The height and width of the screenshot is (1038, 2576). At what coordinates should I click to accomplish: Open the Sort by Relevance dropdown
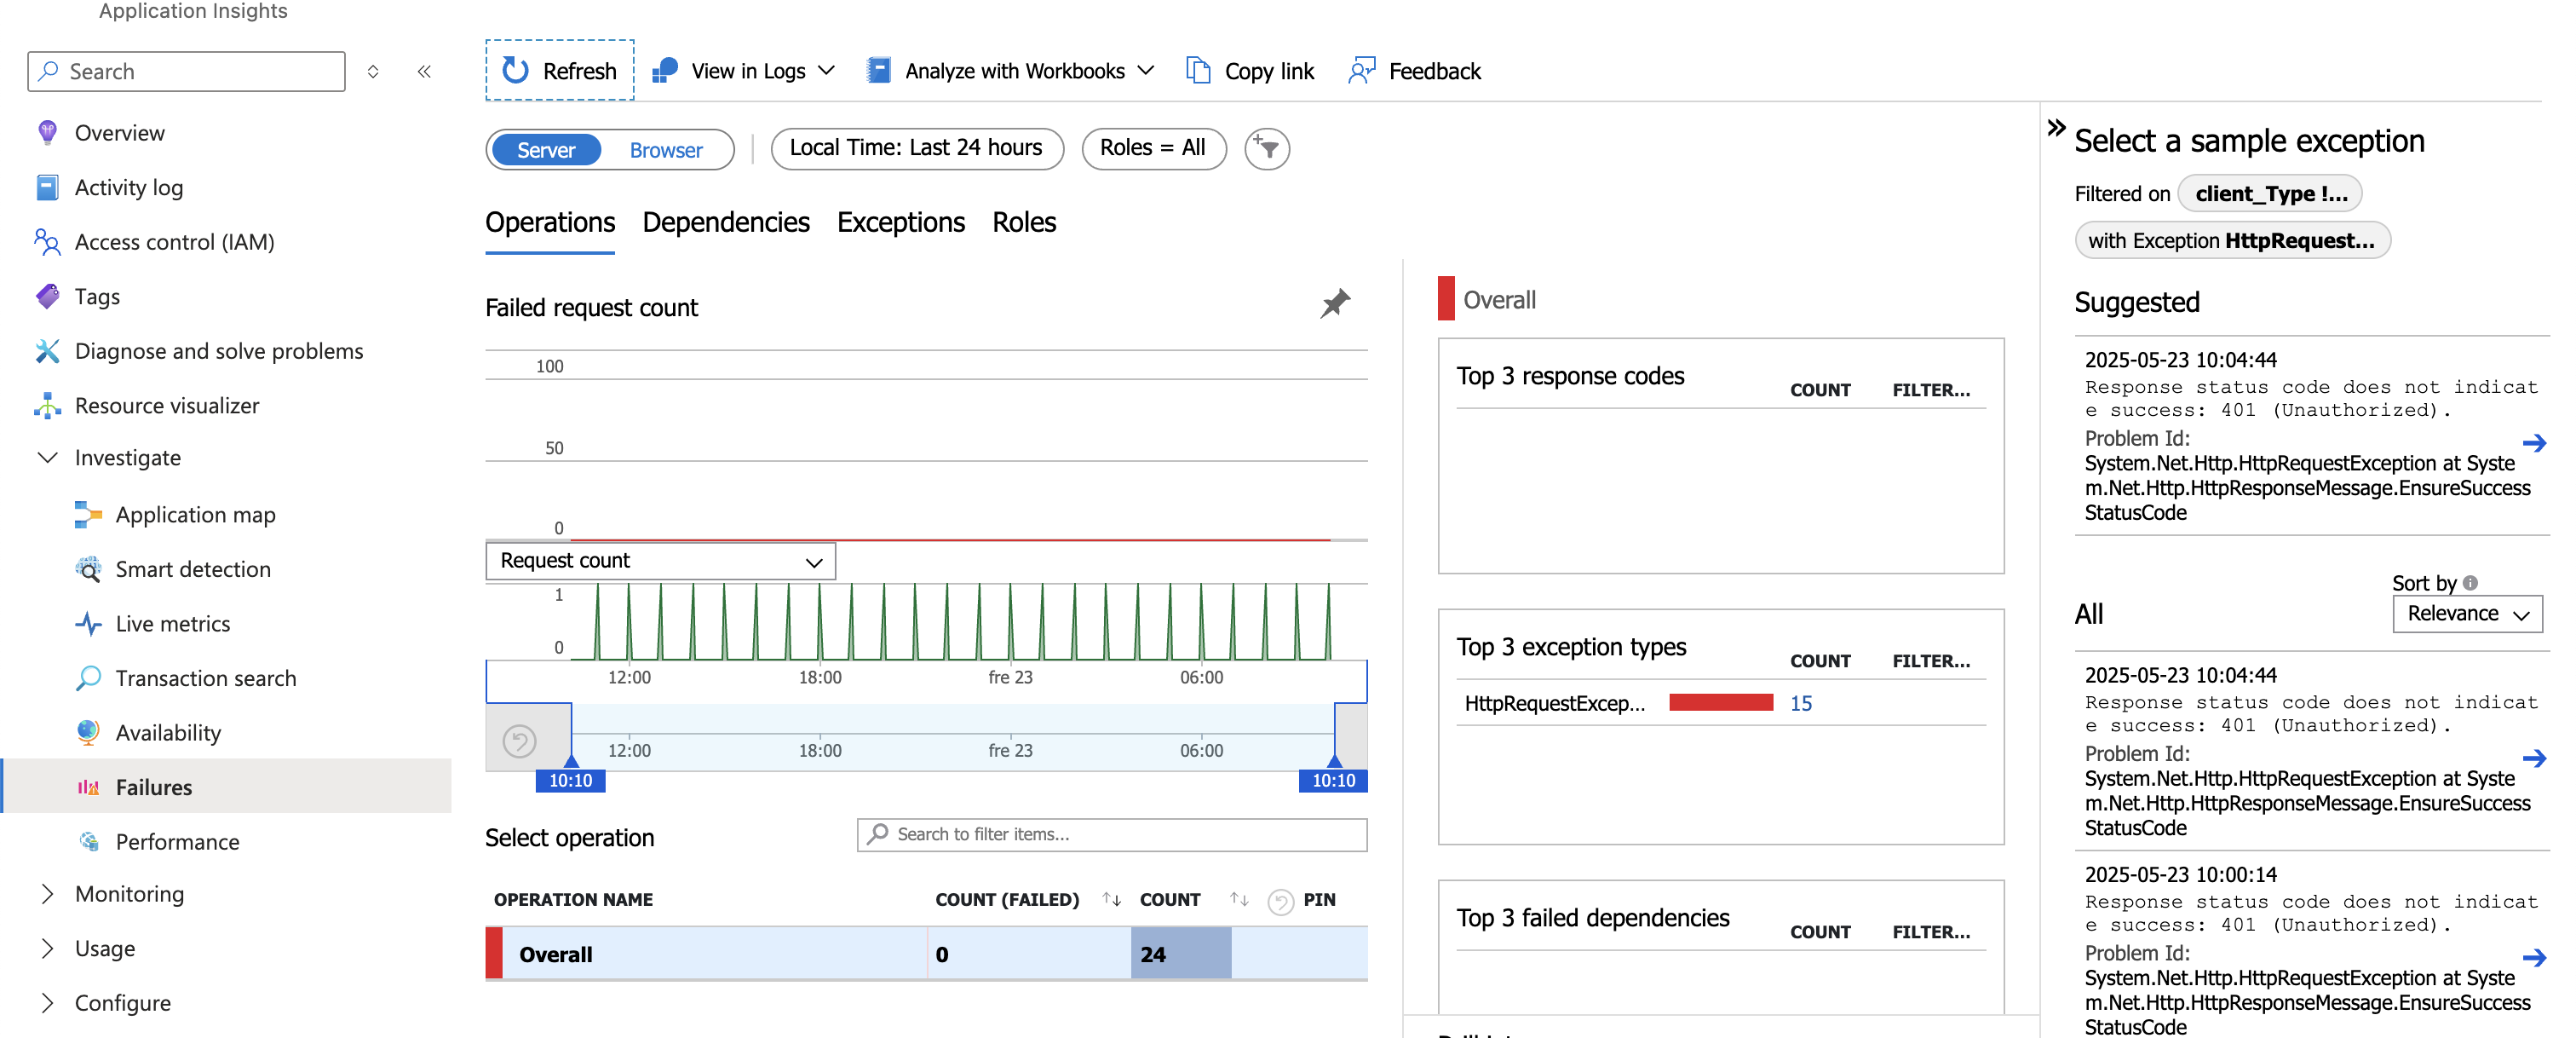(x=2466, y=614)
